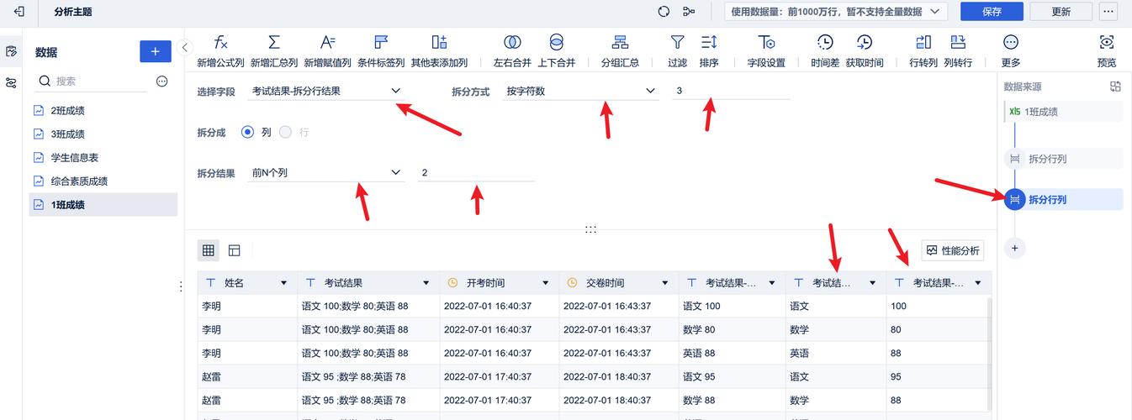Open the lineage/relationship icon in top bar
This screenshot has height=420, width=1132.
[690, 12]
